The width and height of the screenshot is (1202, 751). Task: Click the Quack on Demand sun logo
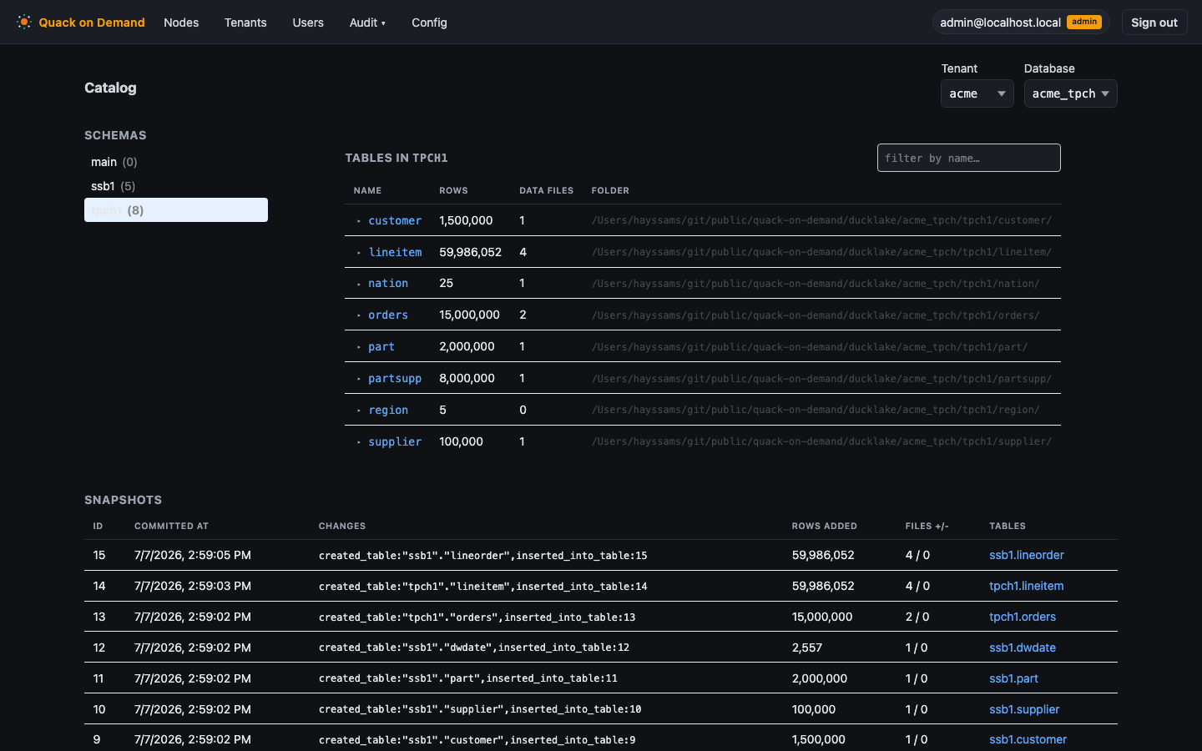click(x=24, y=23)
